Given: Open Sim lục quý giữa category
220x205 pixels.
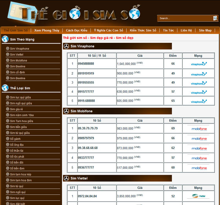Looking at the screenshot, I should 20,97.
